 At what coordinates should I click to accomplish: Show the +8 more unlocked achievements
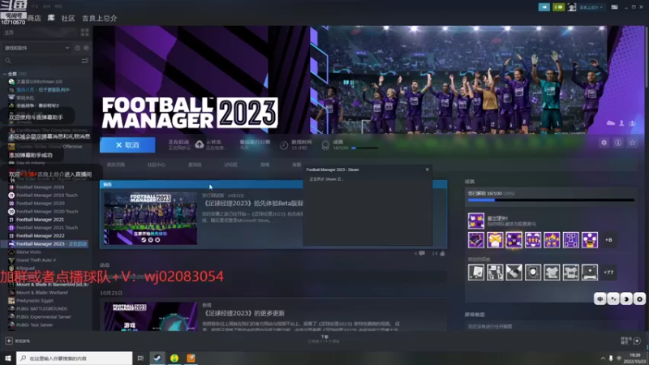608,240
